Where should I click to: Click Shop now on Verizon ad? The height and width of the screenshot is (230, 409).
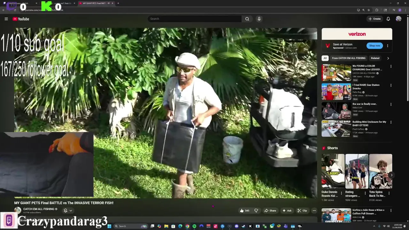pos(374,46)
